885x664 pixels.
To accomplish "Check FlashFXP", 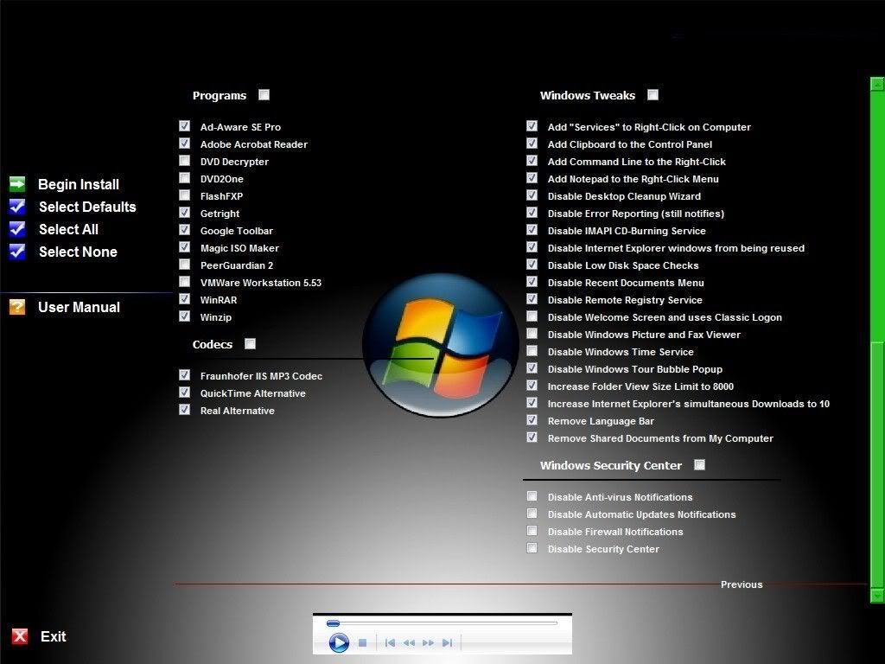I will click(185, 195).
